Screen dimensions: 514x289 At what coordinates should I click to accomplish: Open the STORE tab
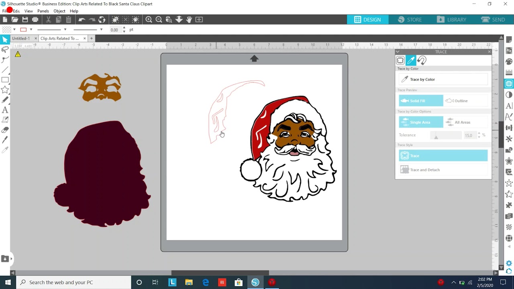tap(410, 19)
